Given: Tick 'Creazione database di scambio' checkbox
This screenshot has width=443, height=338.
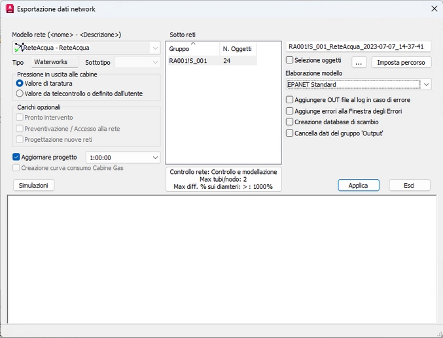Looking at the screenshot, I should coord(290,122).
